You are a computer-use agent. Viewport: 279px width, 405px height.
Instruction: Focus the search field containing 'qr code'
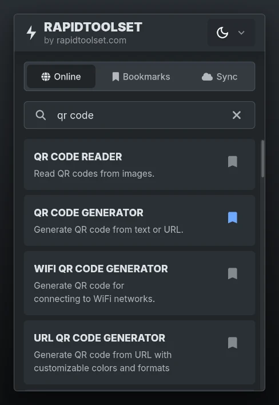click(139, 115)
